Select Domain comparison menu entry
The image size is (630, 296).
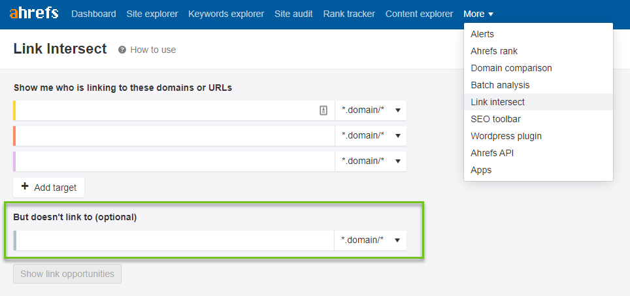coord(511,68)
